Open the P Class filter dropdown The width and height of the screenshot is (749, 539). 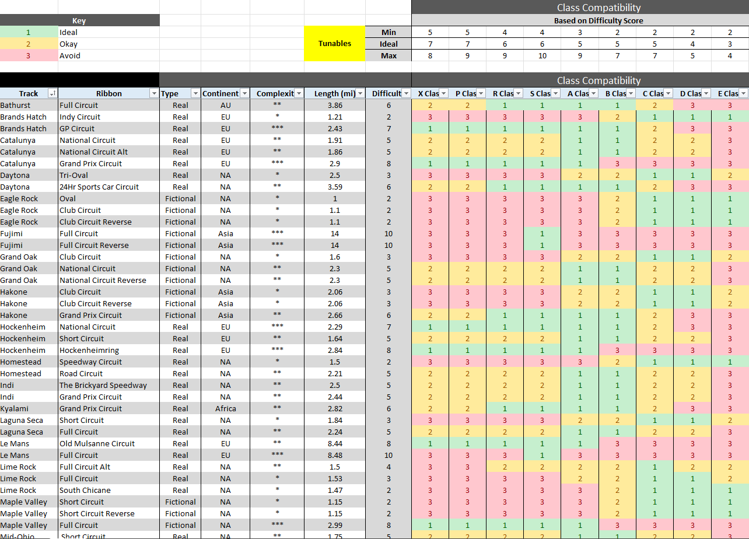pyautogui.click(x=481, y=93)
